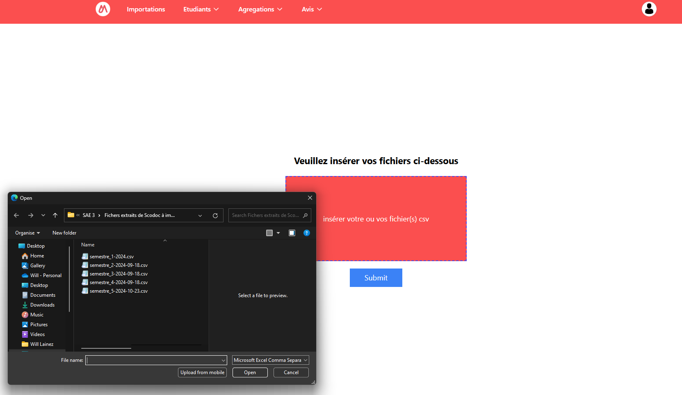Click the Fichers extraits de Scodoc breadcrumb

[139, 215]
